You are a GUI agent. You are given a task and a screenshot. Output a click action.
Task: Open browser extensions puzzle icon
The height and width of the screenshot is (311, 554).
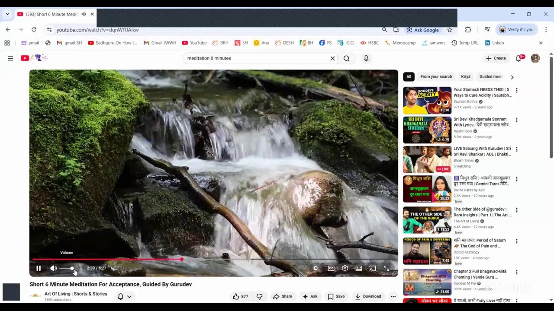(x=468, y=30)
